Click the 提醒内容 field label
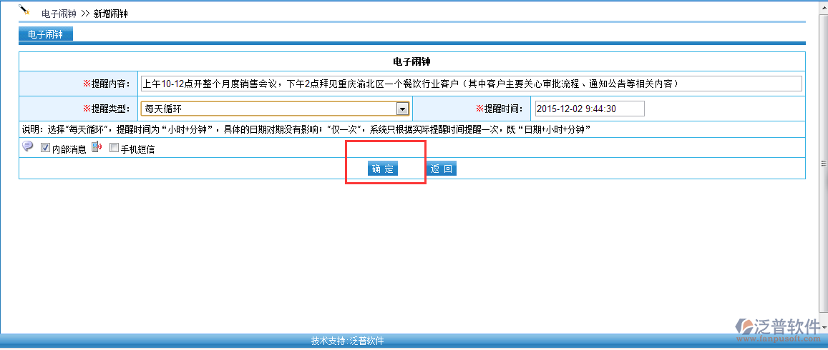Screen dimensions: 828x350 tap(107, 84)
